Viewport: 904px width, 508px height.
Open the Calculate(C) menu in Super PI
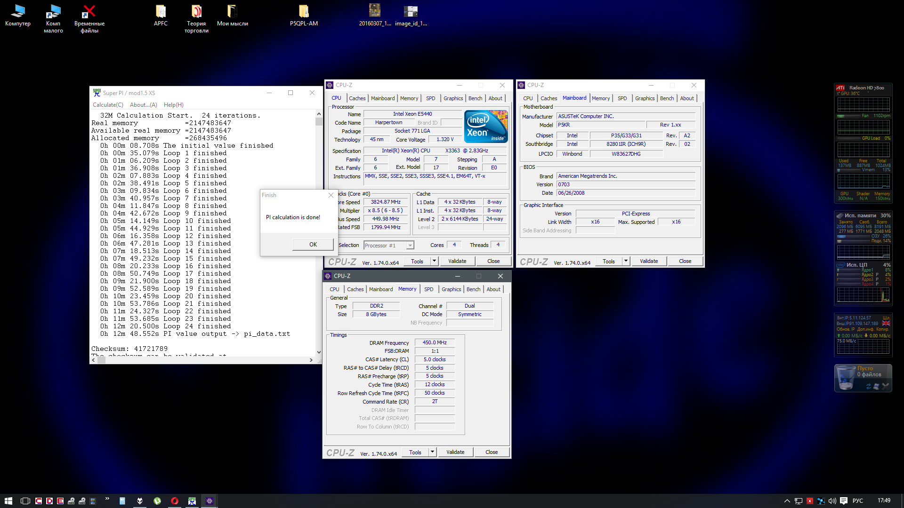[108, 105]
